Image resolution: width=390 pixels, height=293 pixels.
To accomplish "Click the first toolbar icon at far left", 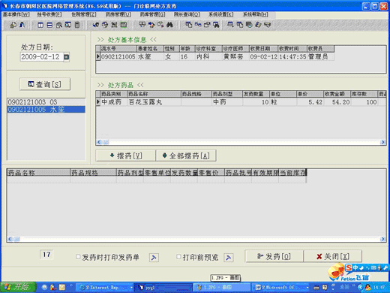I will pos(13,25).
